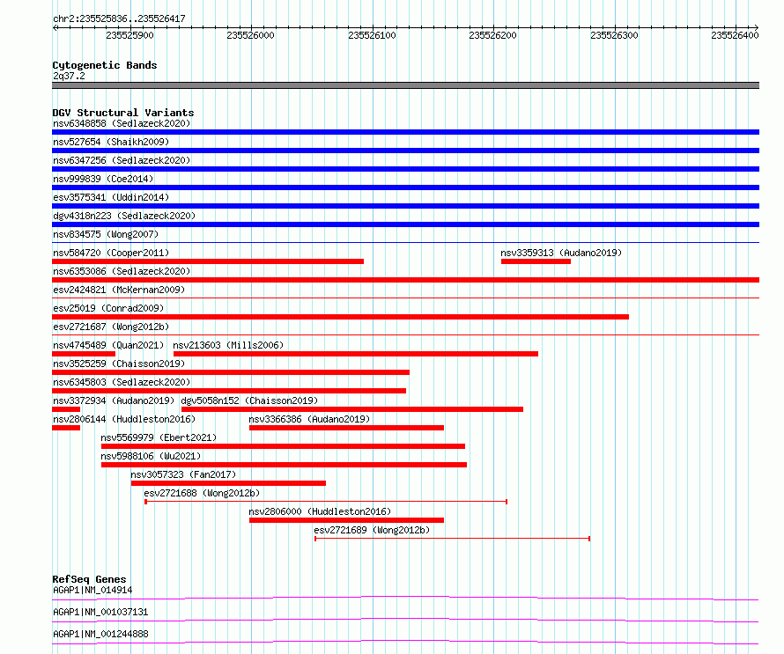Open the nsv6353086 (Sedlazeck2020) label
The image size is (784, 654).
122,271
